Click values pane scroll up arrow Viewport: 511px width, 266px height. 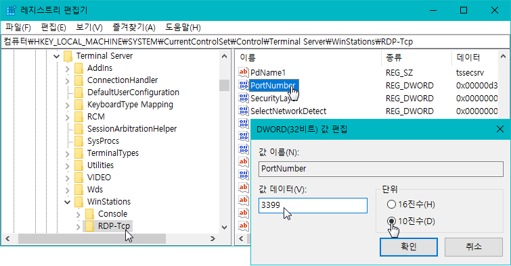pos(503,56)
